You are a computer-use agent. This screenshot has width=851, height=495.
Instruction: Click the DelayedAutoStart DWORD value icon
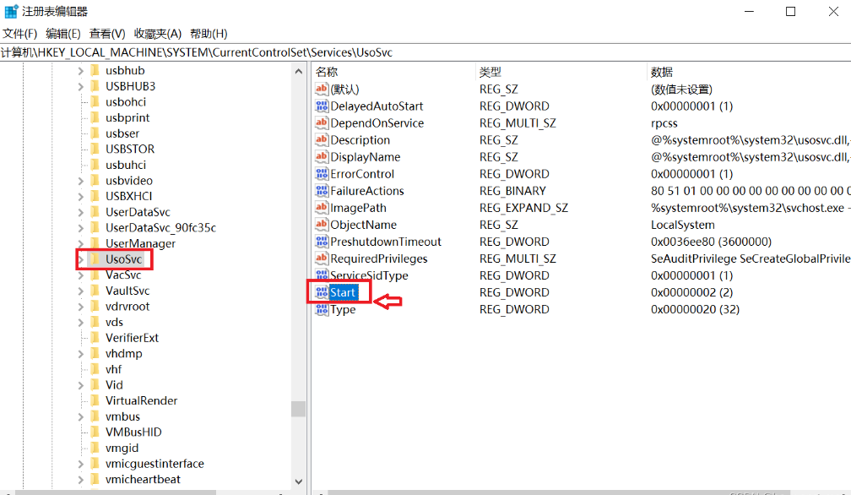321,106
